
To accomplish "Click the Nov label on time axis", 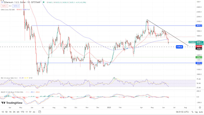I will click(87, 107).
